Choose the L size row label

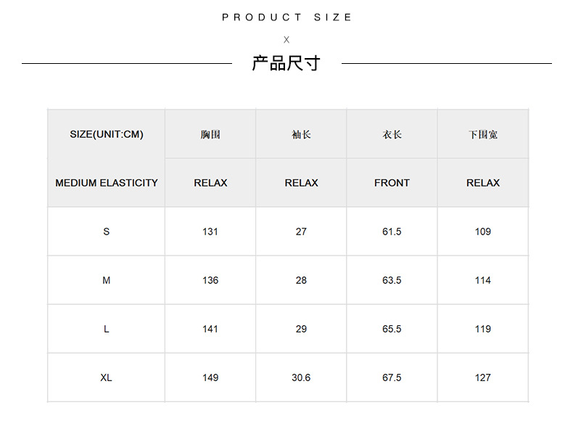click(107, 329)
